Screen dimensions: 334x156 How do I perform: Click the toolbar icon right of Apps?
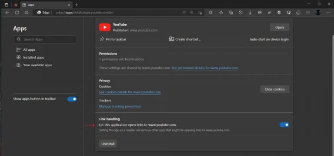pyautogui.click(x=270, y=13)
